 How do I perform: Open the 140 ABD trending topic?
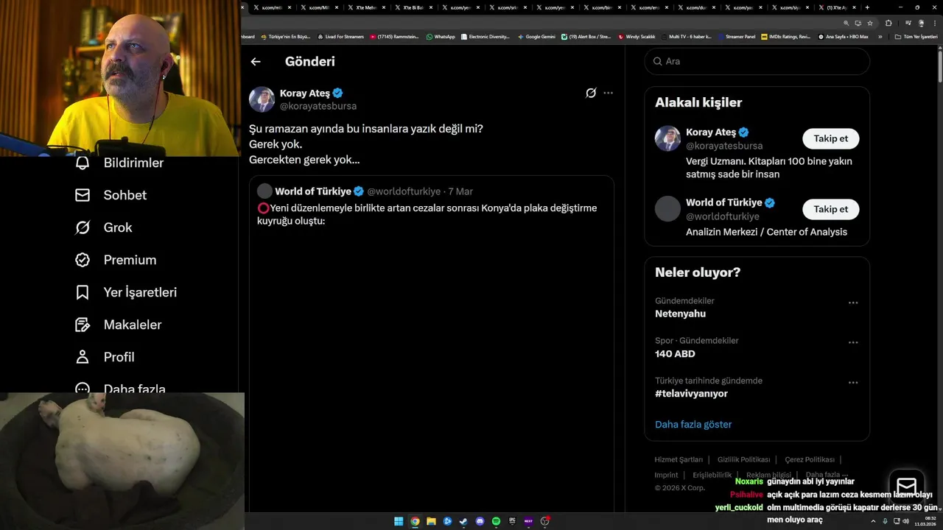(675, 354)
